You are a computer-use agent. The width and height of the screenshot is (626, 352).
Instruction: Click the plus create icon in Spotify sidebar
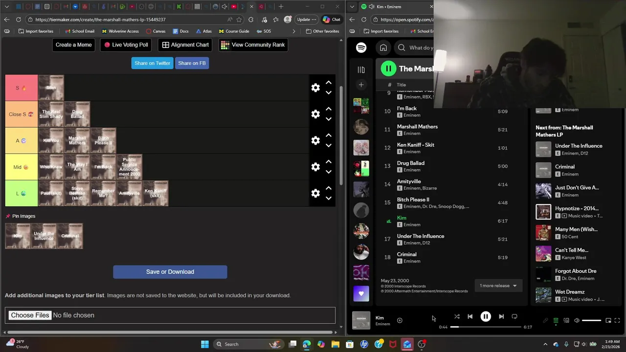361,85
